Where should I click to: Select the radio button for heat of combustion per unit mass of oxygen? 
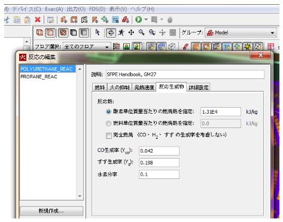click(x=108, y=112)
